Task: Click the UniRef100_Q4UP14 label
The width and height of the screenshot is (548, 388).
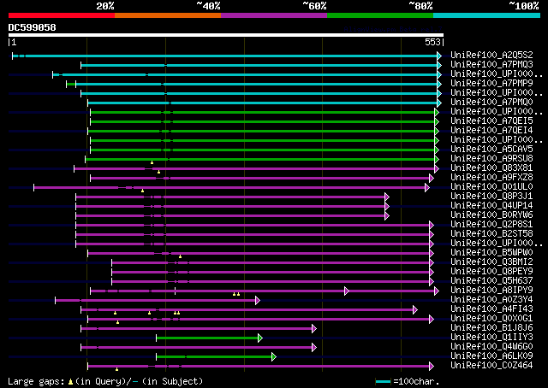Action: coord(491,206)
